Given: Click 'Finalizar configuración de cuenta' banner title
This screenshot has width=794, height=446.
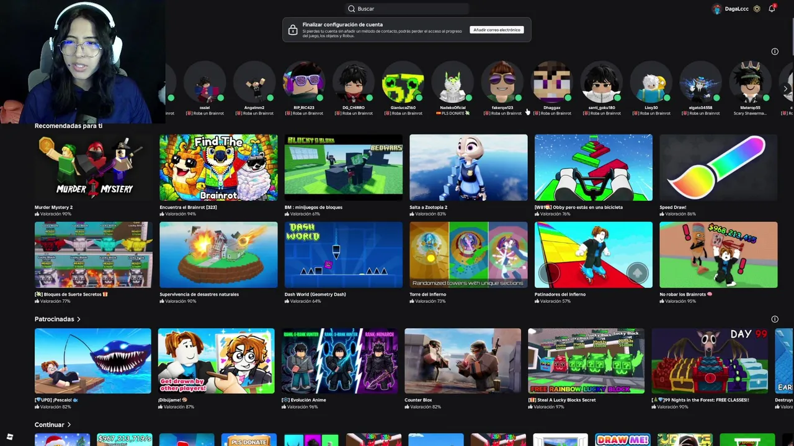Looking at the screenshot, I should tap(342, 25).
